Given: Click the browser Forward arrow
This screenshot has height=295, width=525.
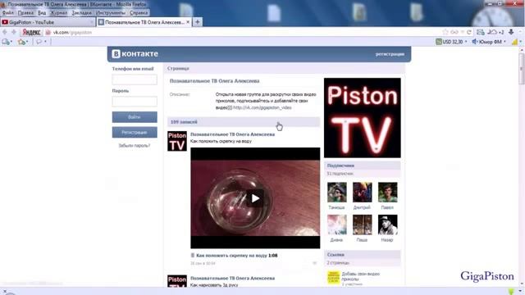Looking at the screenshot, I should coord(14,32).
